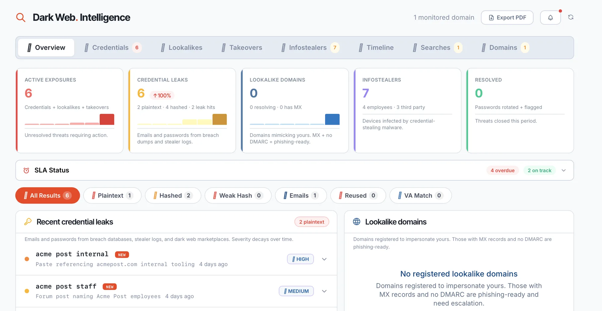Open the Infostealers tab
602x311 pixels.
(310, 48)
